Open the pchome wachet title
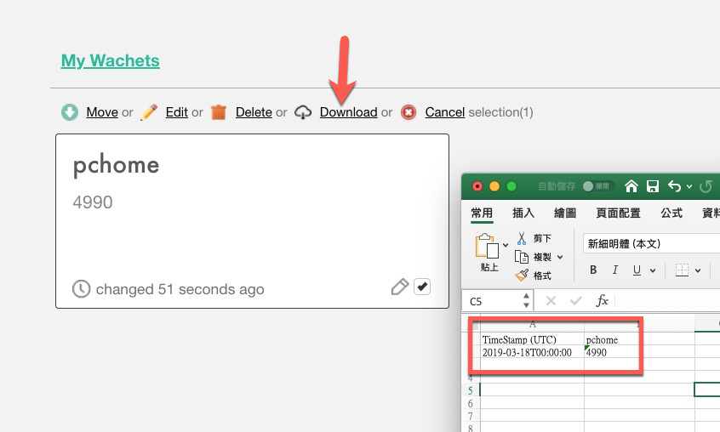The image size is (720, 432). 117,165
